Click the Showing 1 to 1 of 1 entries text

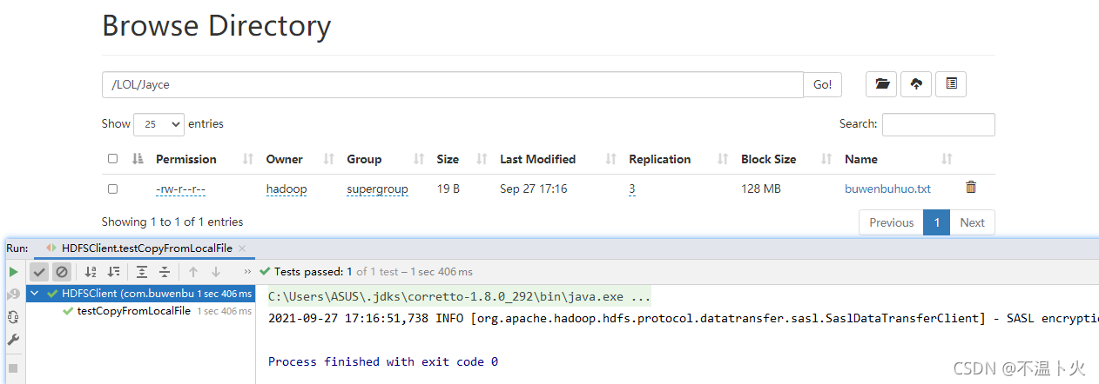point(172,222)
